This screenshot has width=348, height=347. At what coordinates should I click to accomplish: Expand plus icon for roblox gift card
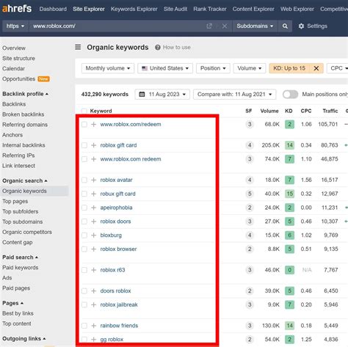click(93, 145)
